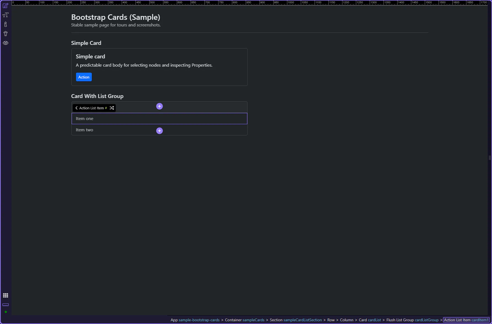Select the edit pencil tool in sidebar

(x=6, y=6)
